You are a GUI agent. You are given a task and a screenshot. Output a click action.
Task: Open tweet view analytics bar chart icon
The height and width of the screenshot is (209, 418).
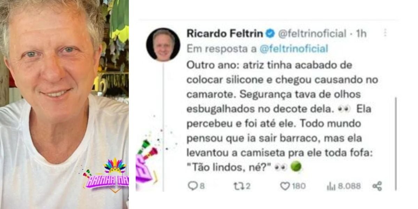point(331,186)
